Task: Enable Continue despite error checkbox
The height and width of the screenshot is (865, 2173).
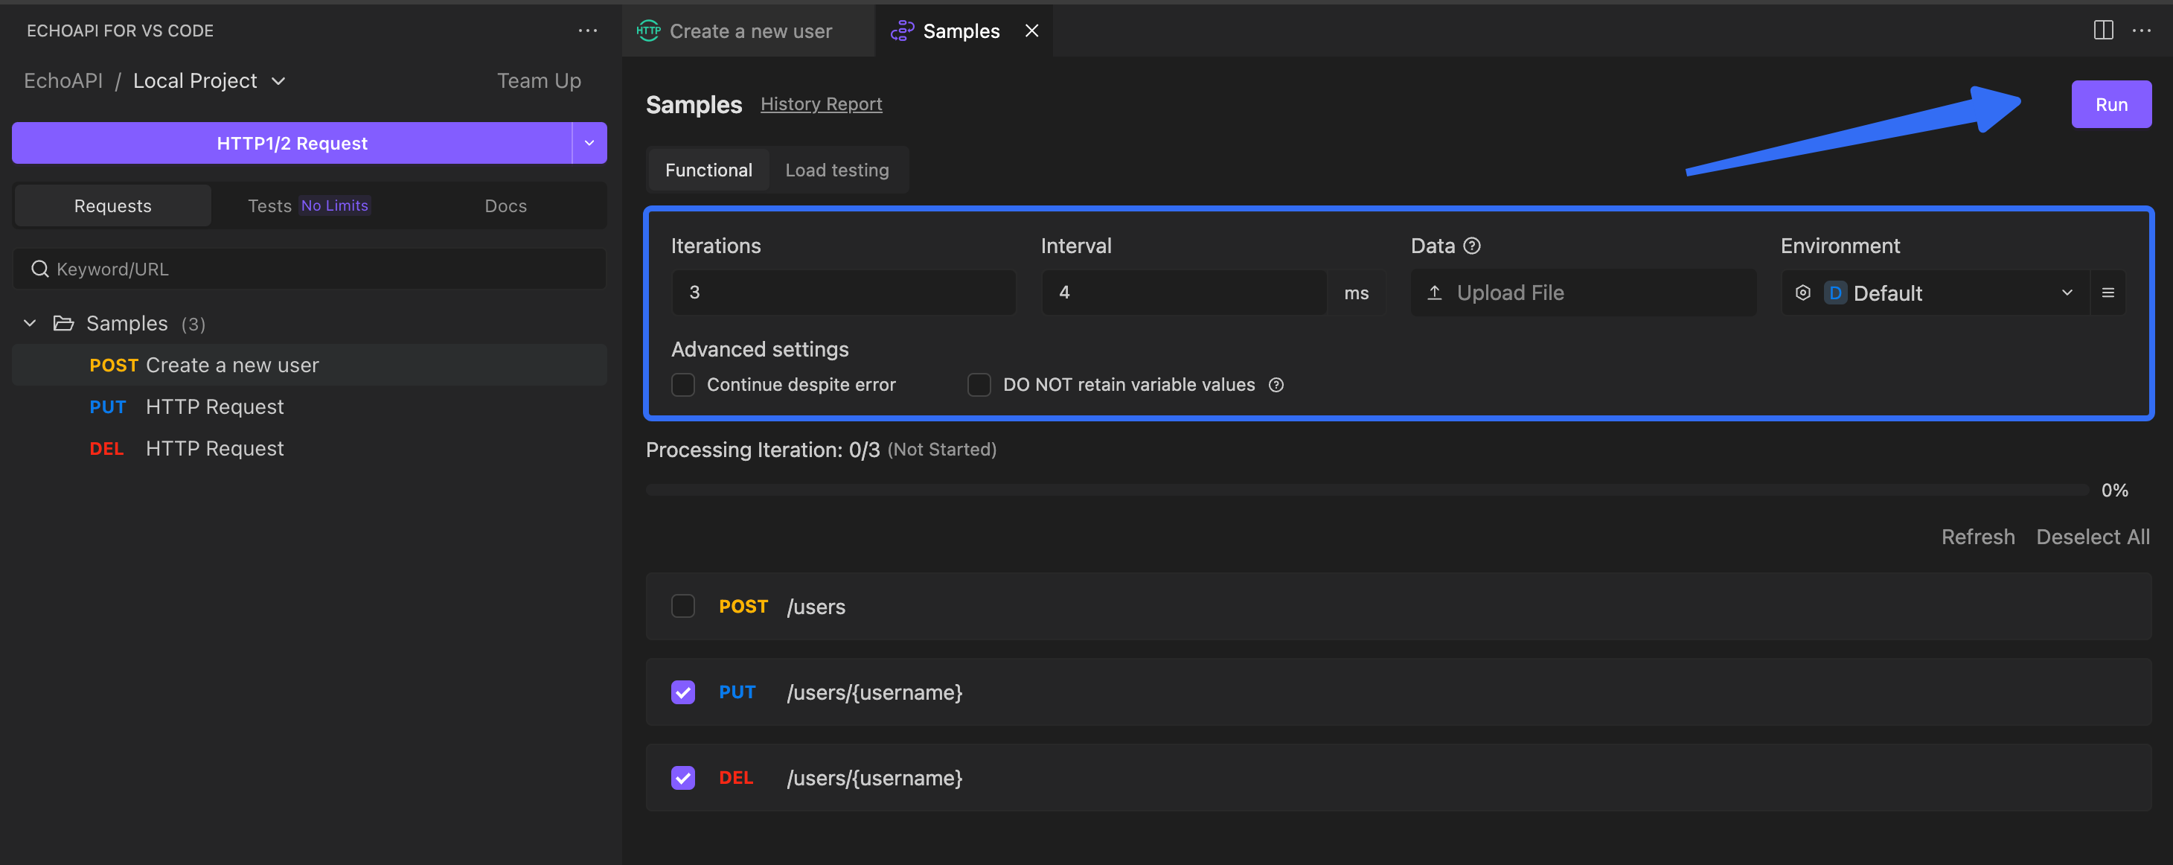Action: [682, 385]
